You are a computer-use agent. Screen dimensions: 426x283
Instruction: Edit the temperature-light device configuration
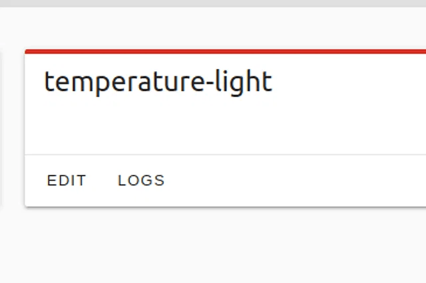tap(67, 180)
